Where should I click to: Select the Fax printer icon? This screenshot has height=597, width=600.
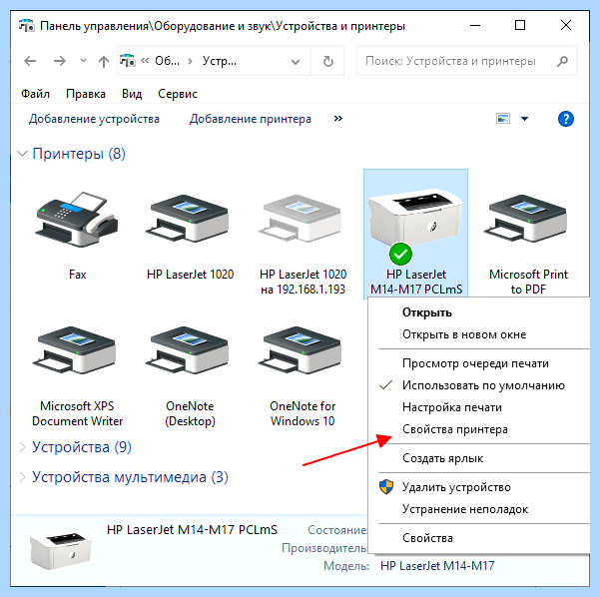[x=77, y=220]
